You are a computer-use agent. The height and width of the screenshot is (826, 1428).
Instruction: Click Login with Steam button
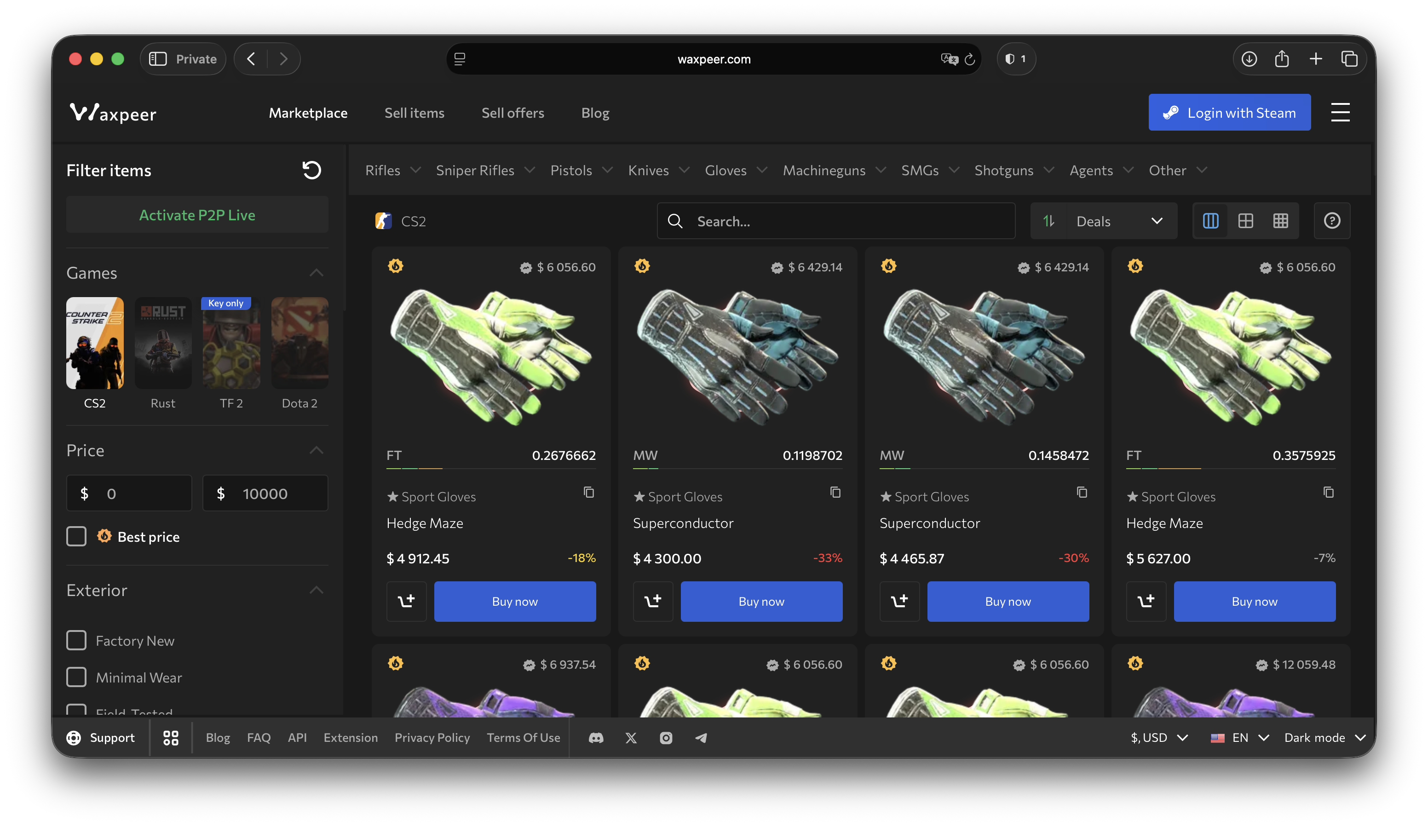[1229, 113]
